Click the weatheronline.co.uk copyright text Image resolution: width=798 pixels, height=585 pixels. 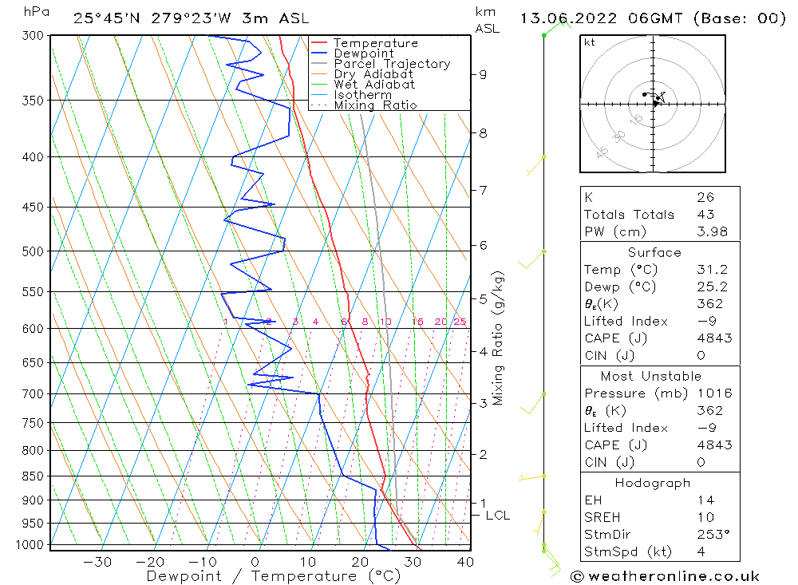click(665, 576)
